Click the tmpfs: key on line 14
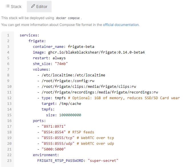Viewport: 183px width, 167px height. pos(48,109)
